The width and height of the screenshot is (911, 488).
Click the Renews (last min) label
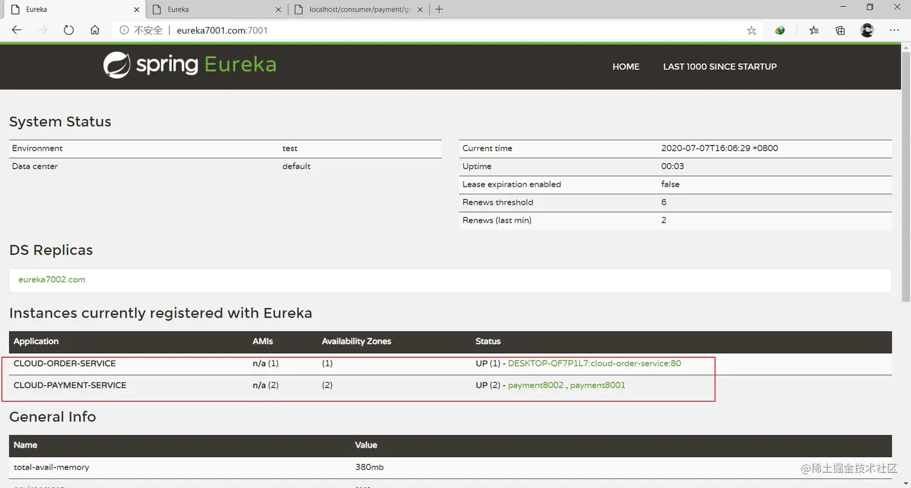(497, 220)
